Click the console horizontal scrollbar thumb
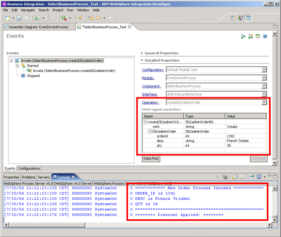This screenshot has height=237, width=281. pos(47,225)
